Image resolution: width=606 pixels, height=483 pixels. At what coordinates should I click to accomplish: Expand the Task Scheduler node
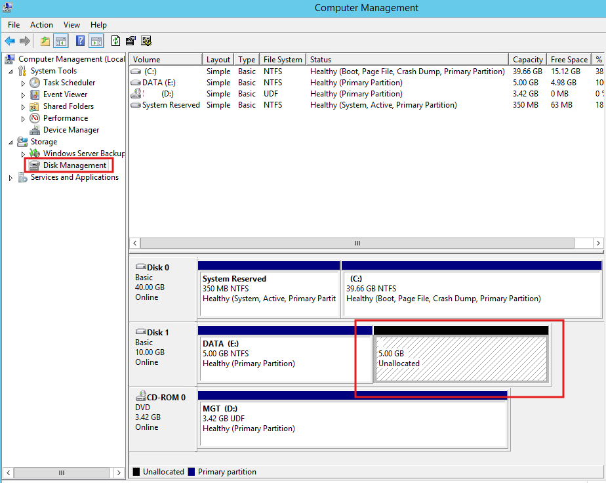[23, 83]
